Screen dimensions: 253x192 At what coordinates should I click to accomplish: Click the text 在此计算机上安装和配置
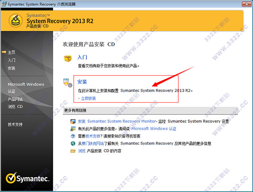pos(98,91)
